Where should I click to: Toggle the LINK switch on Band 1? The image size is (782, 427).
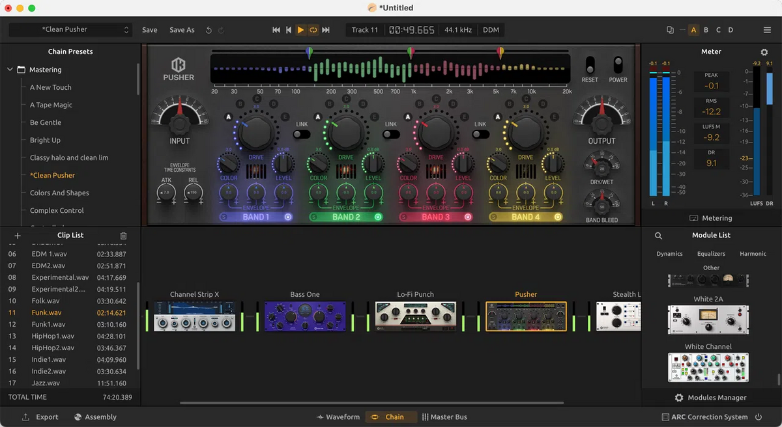coord(301,133)
